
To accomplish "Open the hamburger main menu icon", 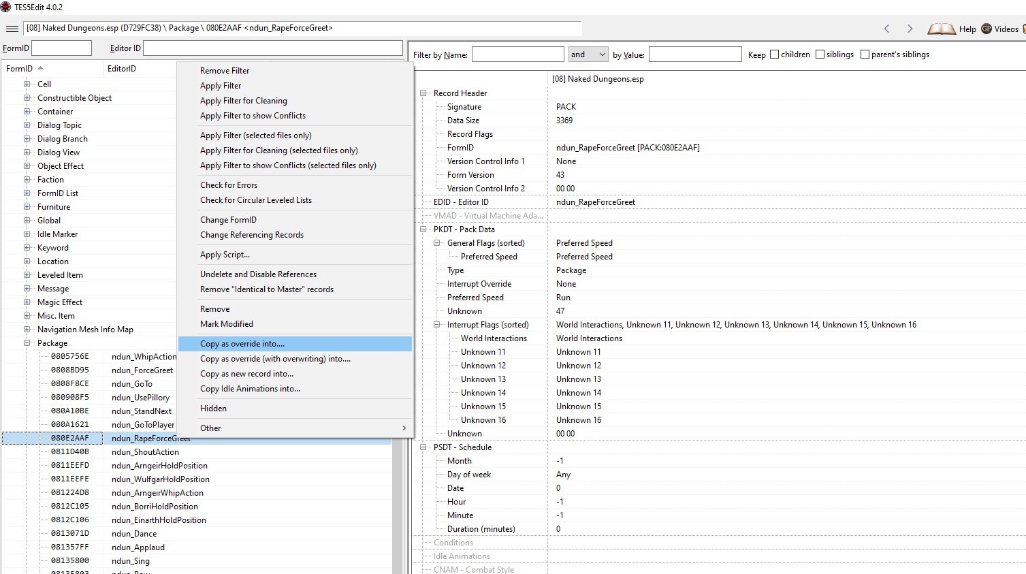I will click(x=12, y=29).
